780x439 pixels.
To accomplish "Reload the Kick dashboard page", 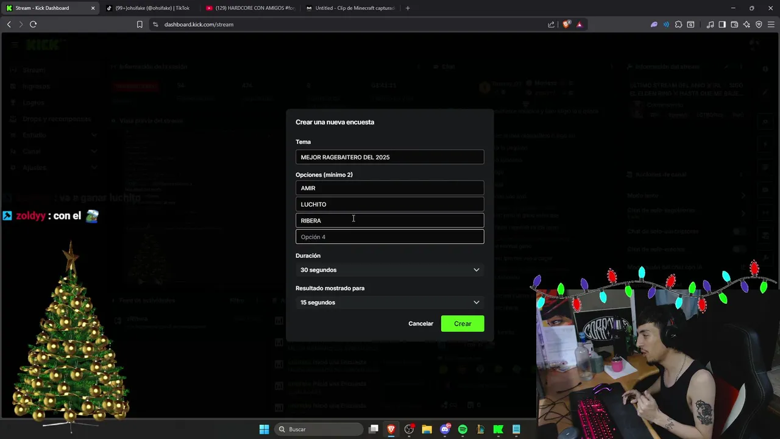I will coord(33,24).
